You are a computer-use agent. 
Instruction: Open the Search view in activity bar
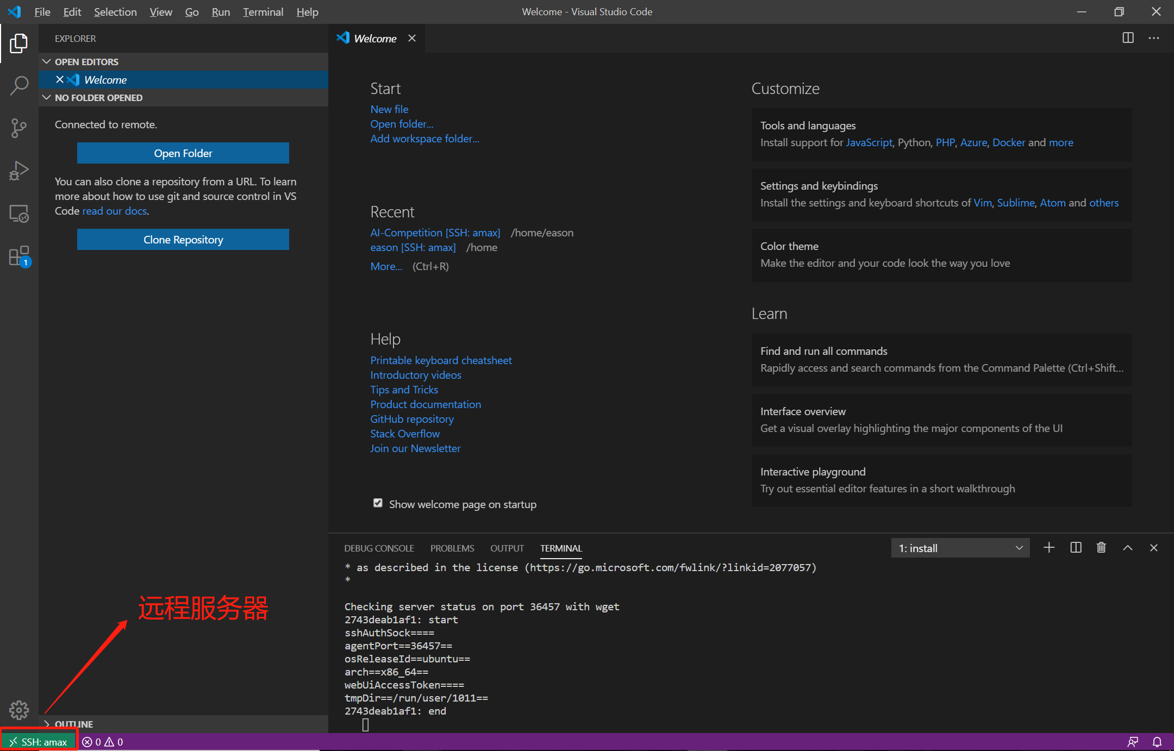[x=19, y=85]
